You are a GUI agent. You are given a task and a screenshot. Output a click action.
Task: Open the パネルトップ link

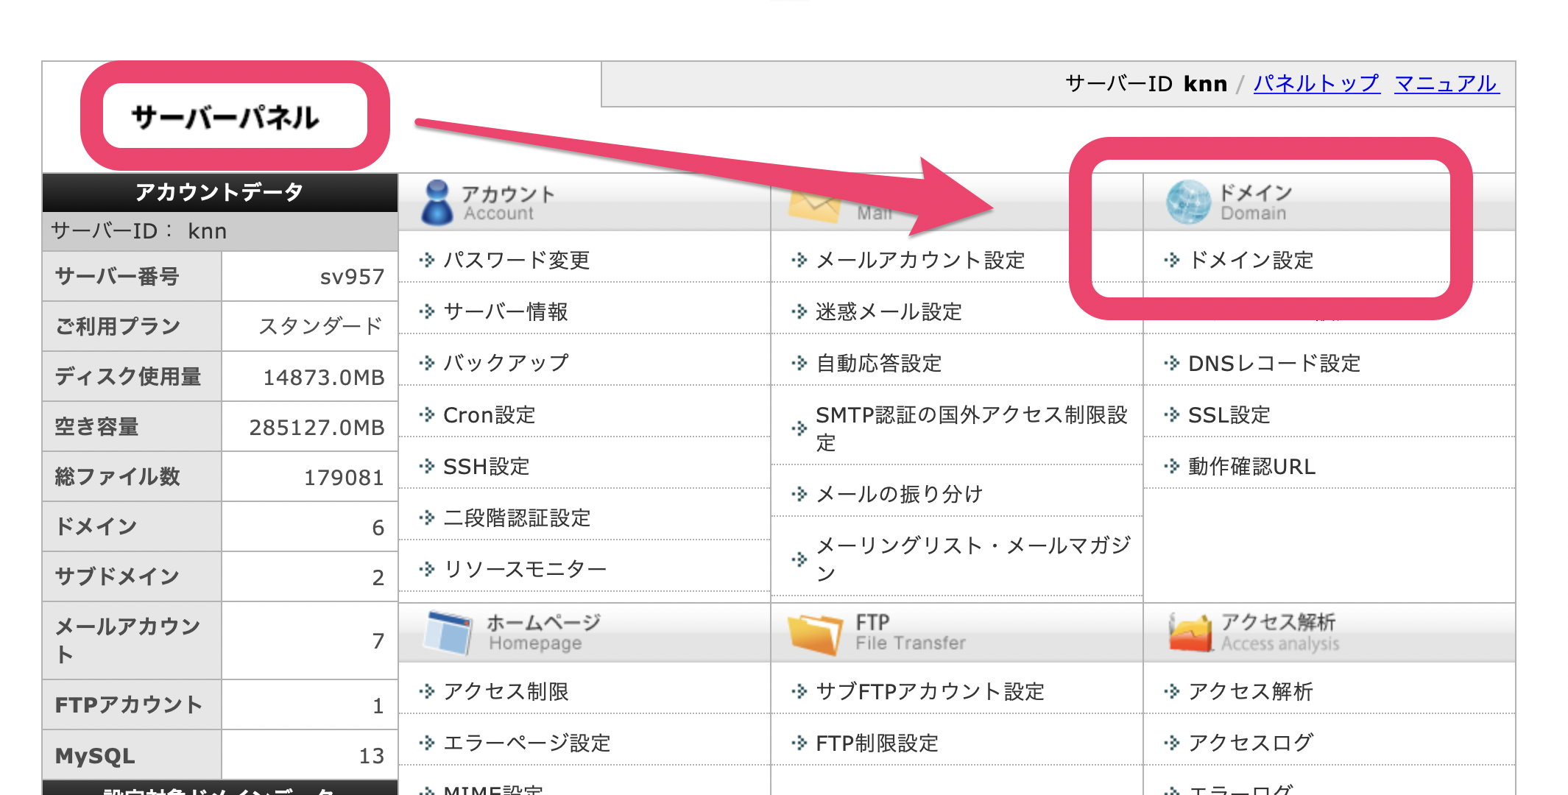click(1316, 84)
